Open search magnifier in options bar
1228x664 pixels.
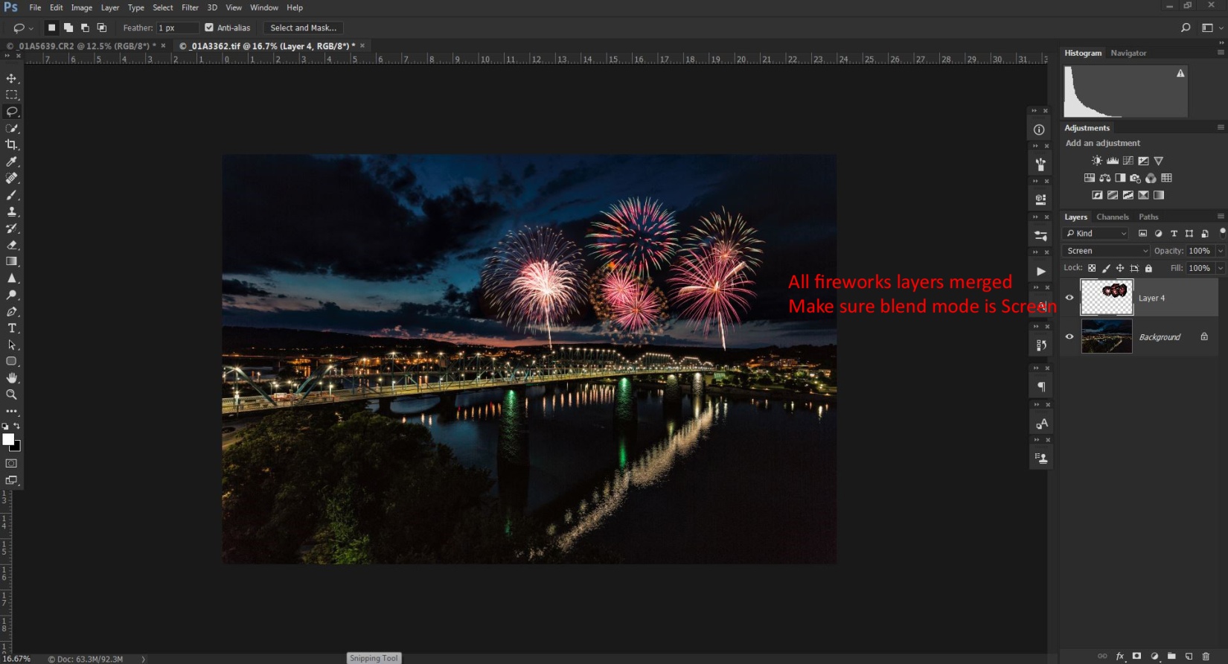(1186, 28)
